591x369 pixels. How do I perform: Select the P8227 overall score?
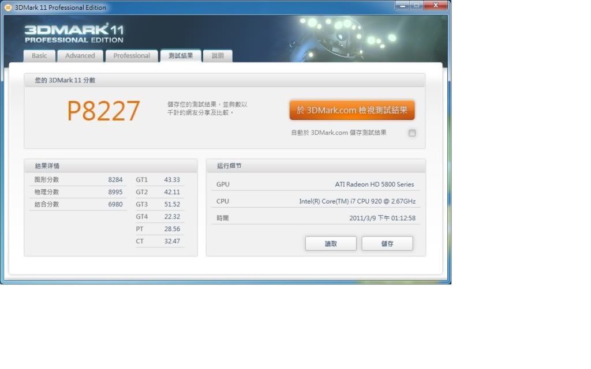click(x=103, y=111)
